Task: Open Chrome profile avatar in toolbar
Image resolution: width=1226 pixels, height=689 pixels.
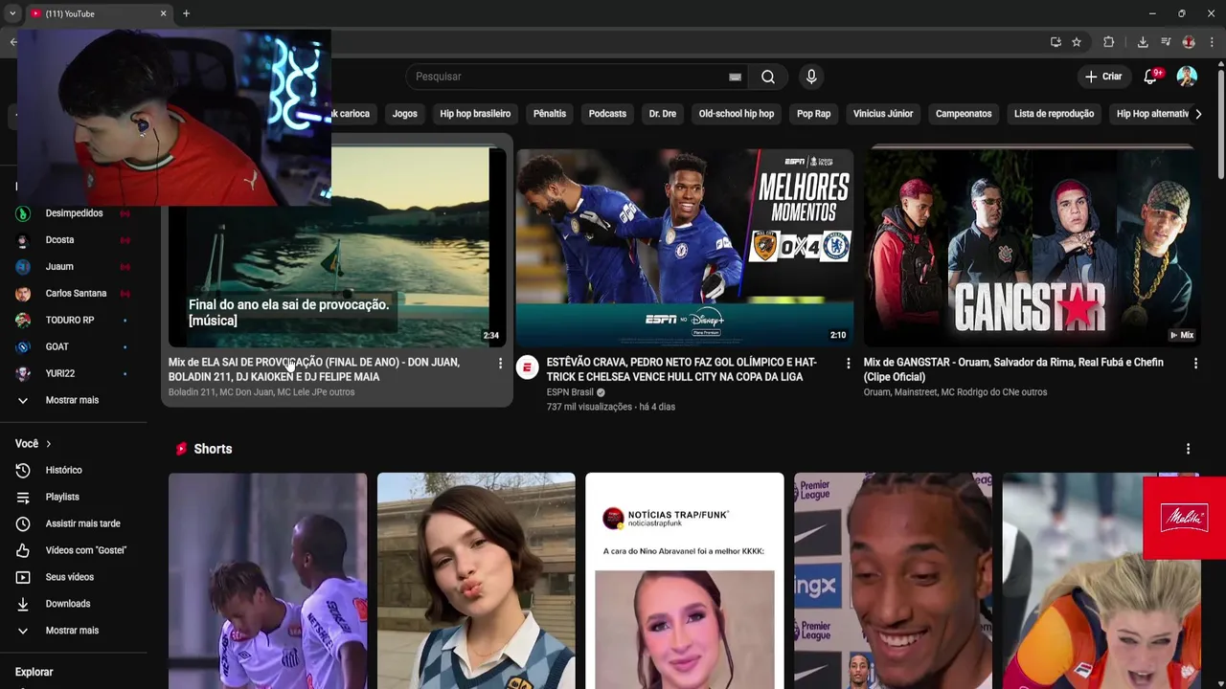Action: pyautogui.click(x=1189, y=42)
